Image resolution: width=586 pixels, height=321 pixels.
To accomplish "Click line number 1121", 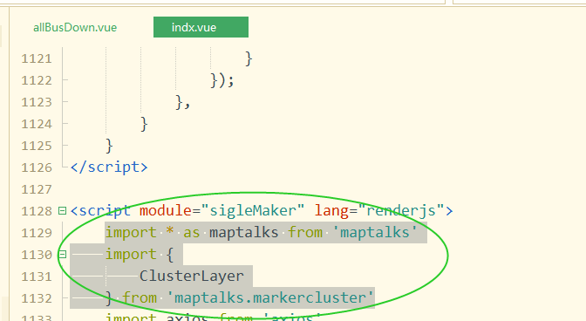I will pyautogui.click(x=37, y=58).
